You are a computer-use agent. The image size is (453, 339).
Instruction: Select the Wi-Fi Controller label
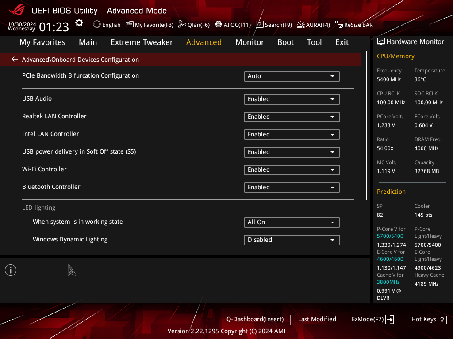point(45,169)
